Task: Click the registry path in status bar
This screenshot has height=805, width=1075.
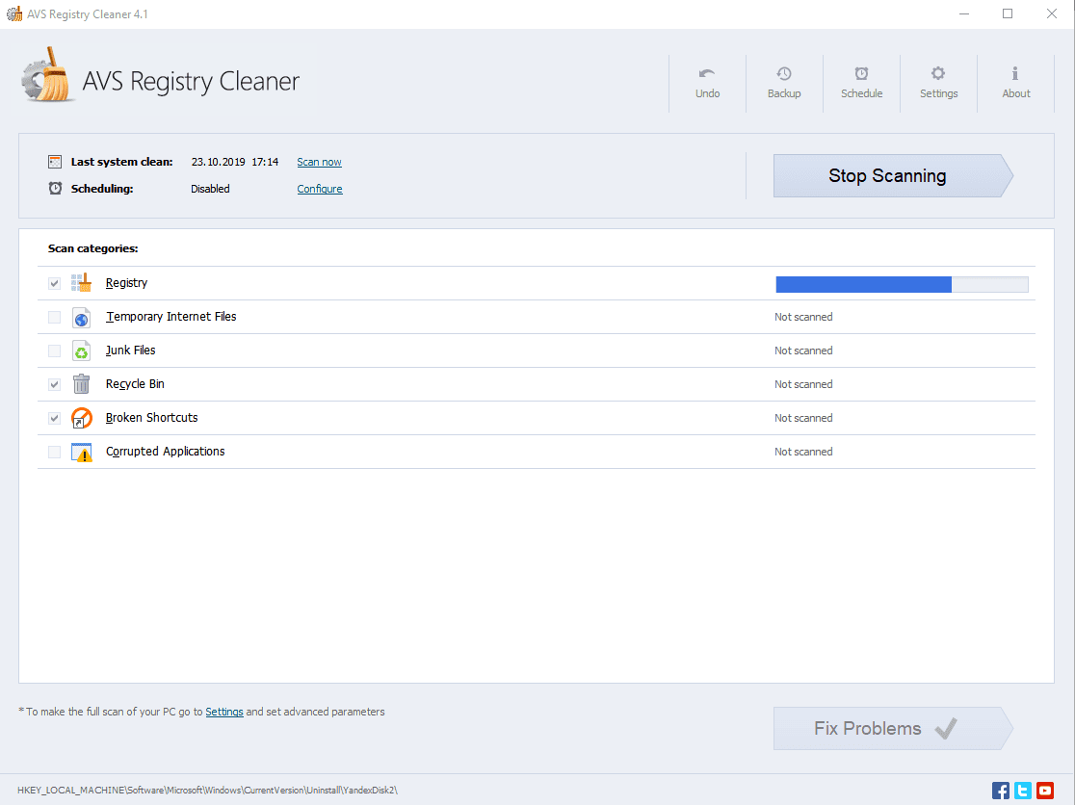Action: (207, 790)
